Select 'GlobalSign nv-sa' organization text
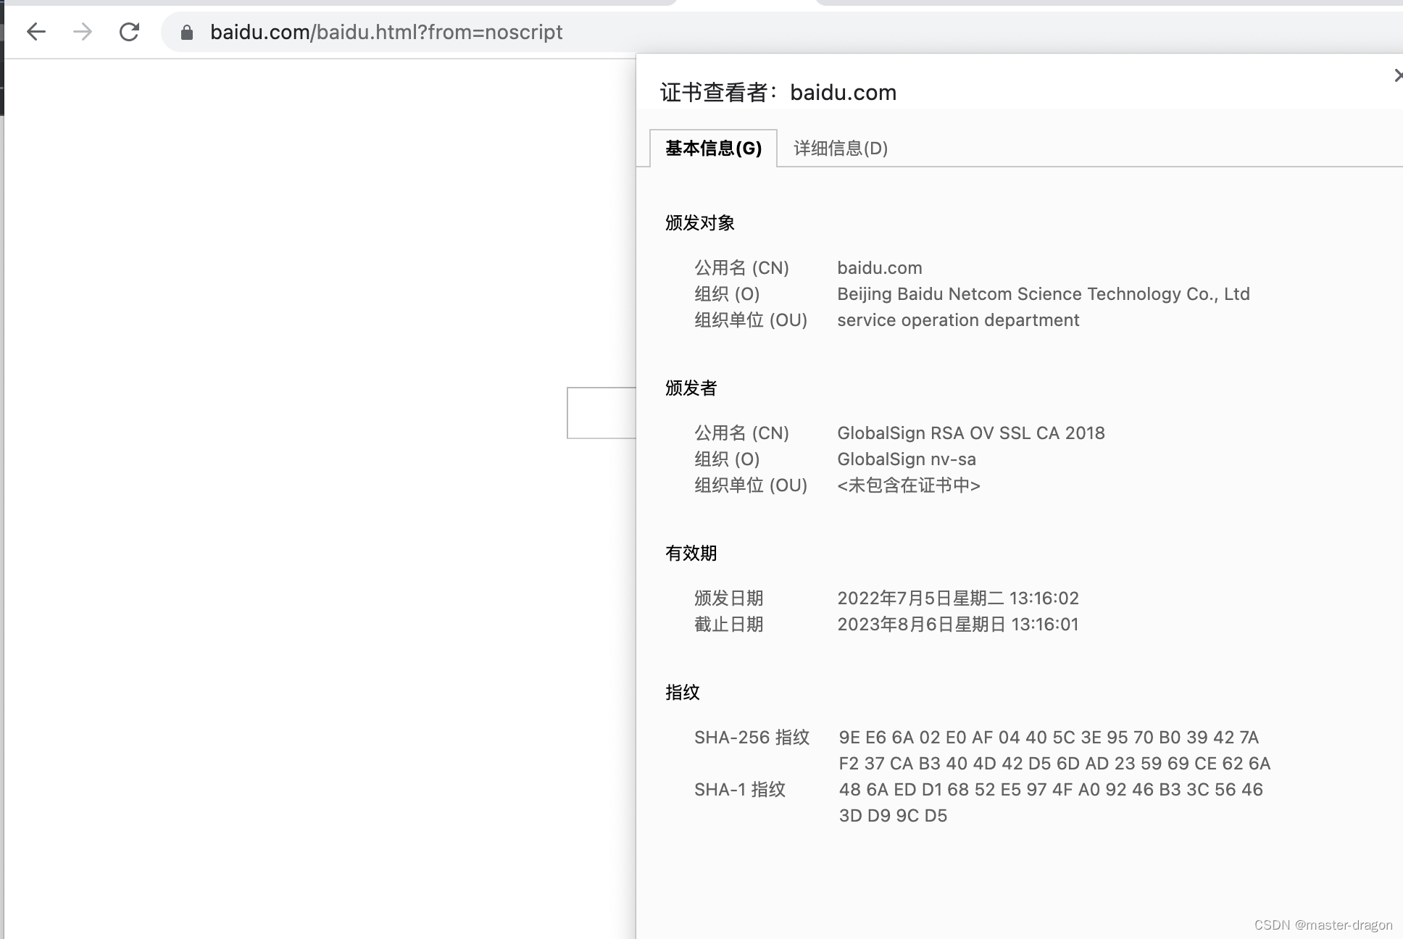 [x=907, y=459]
